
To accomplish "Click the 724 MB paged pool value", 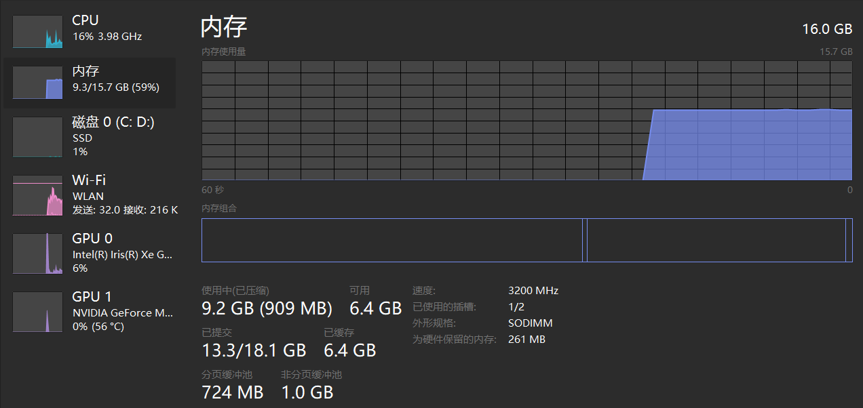I will pos(232,392).
